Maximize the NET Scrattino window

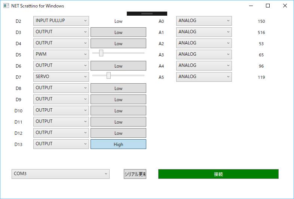[268, 6]
